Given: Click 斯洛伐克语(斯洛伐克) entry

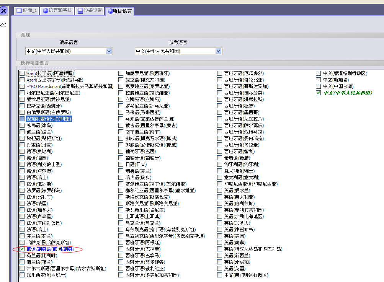Looking at the screenshot, I should 148,197.
